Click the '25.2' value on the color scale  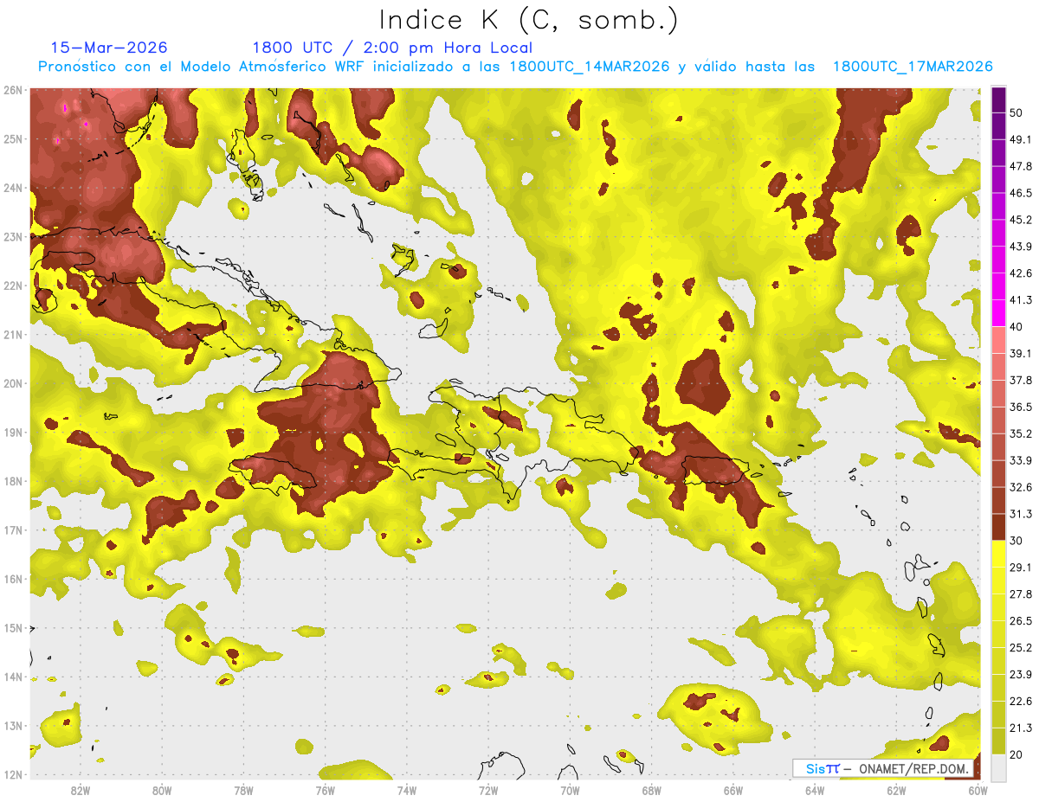point(1022,648)
